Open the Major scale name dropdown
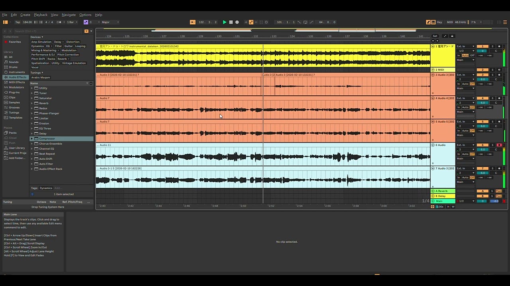The width and height of the screenshot is (510, 286). tap(110, 22)
